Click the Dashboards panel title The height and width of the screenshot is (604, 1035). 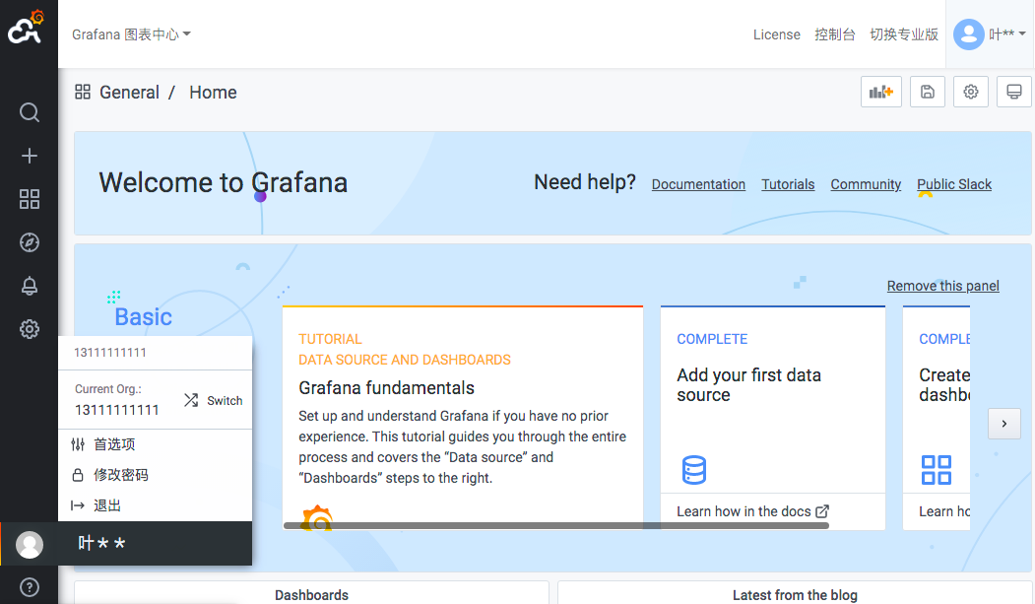coord(311,595)
